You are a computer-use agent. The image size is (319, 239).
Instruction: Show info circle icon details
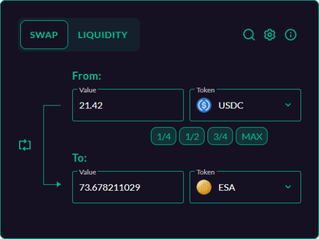coord(290,35)
